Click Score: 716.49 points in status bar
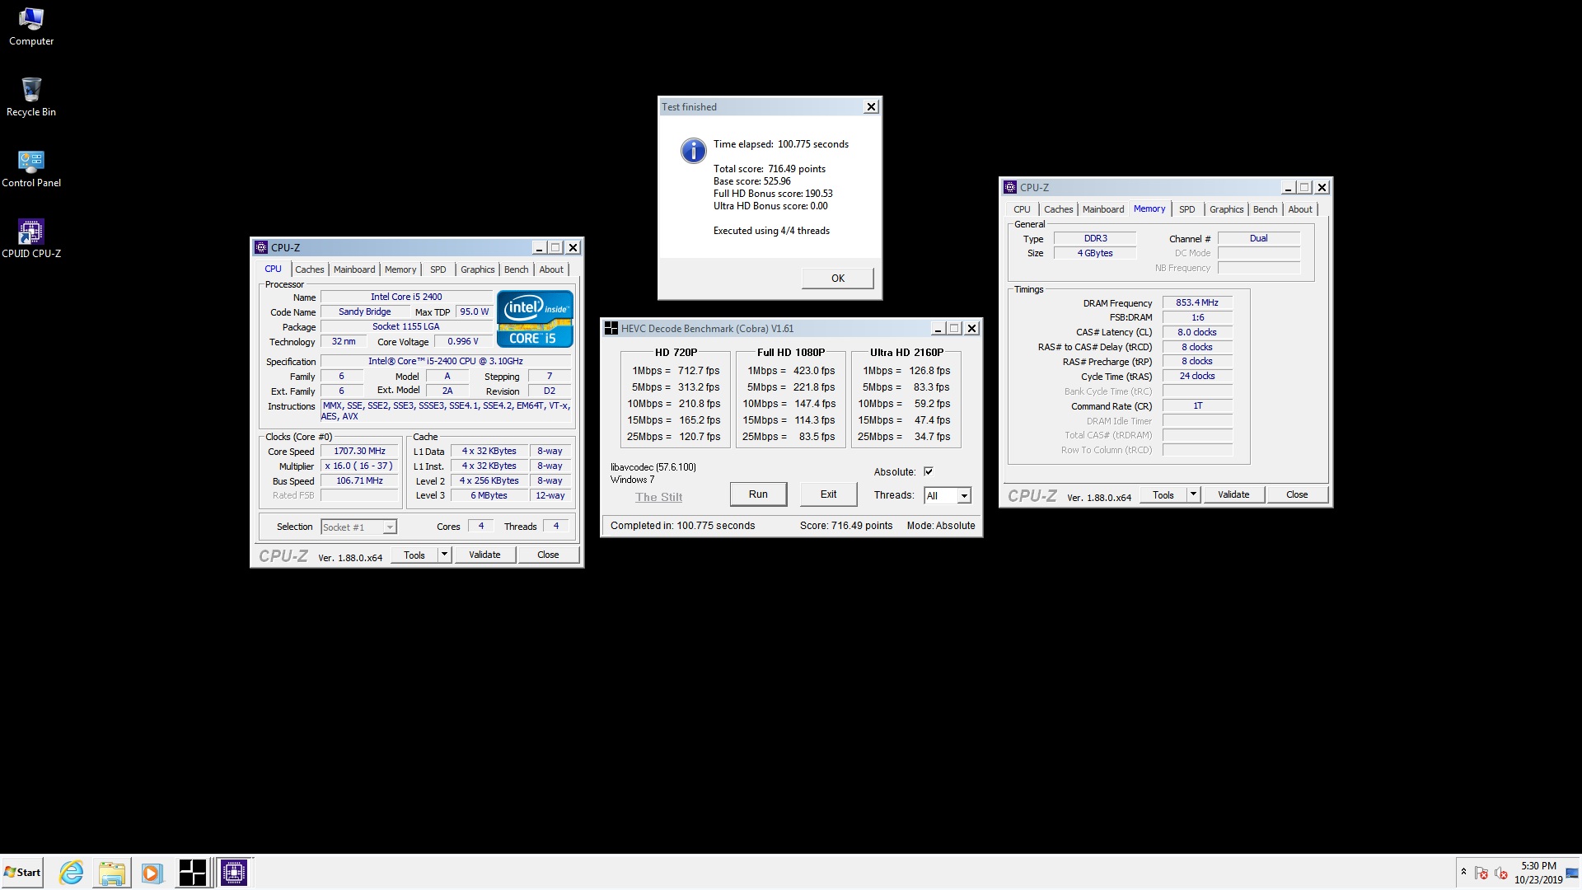 [x=846, y=526]
